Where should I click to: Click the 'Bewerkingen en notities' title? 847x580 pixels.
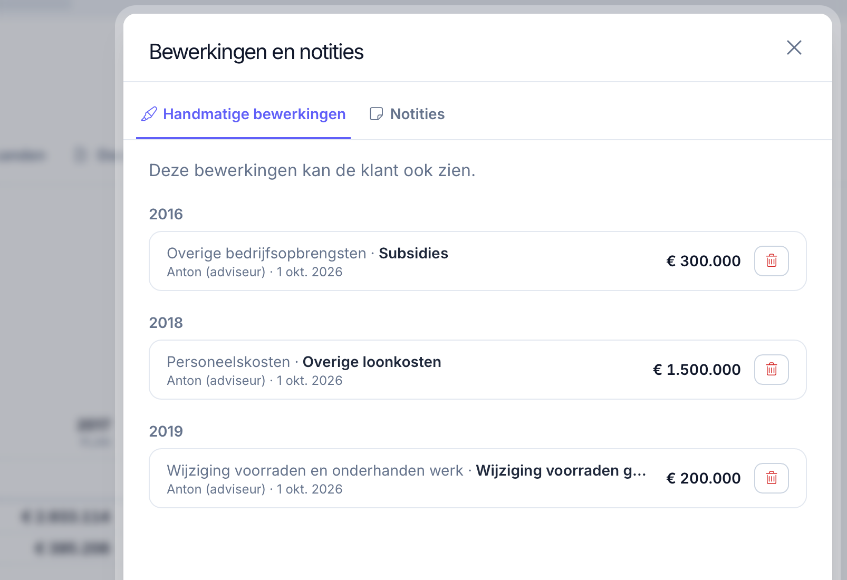256,52
